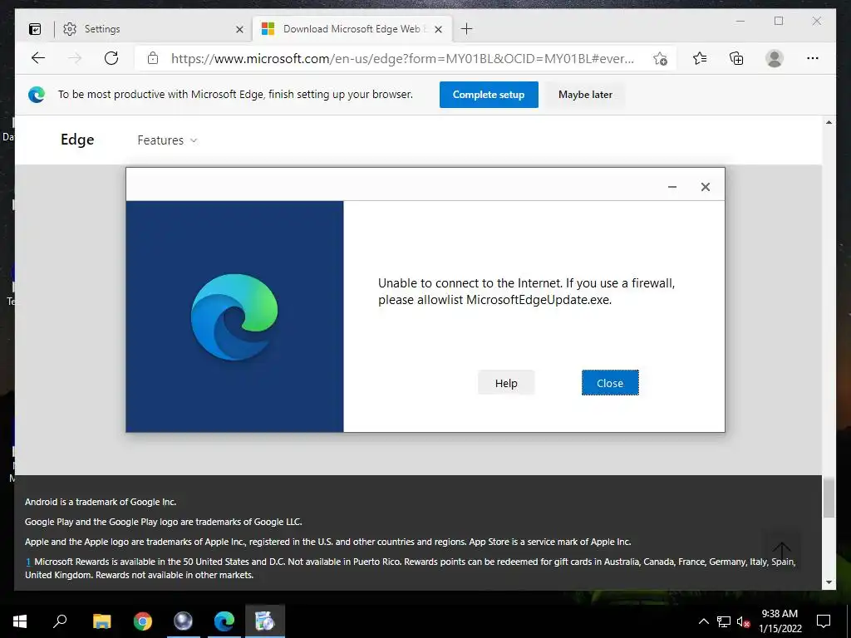This screenshot has height=638, width=851.
Task: Select the installer icon in taskbar
Action: pyautogui.click(x=265, y=621)
